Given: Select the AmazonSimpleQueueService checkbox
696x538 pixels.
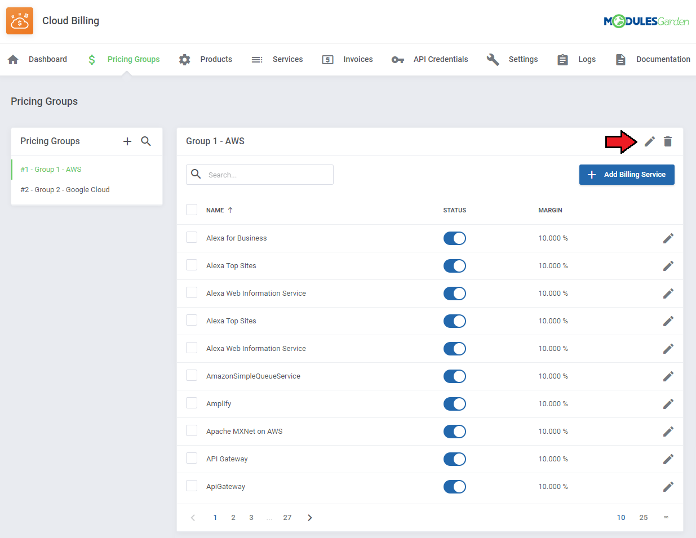Looking at the screenshot, I should pos(192,375).
